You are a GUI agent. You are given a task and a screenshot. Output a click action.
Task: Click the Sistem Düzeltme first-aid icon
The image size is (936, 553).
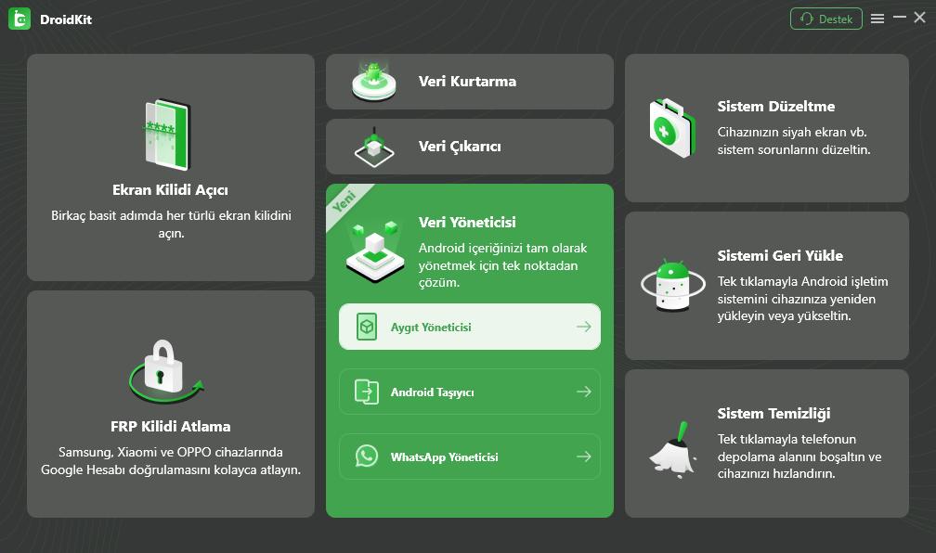click(x=672, y=128)
